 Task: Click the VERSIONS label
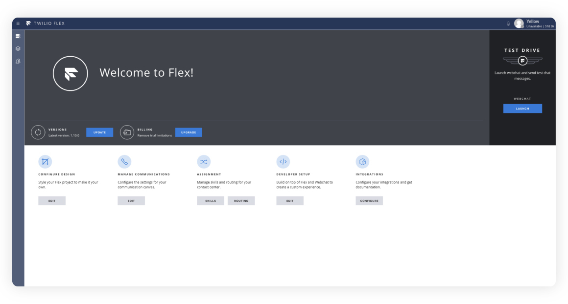coord(58,130)
